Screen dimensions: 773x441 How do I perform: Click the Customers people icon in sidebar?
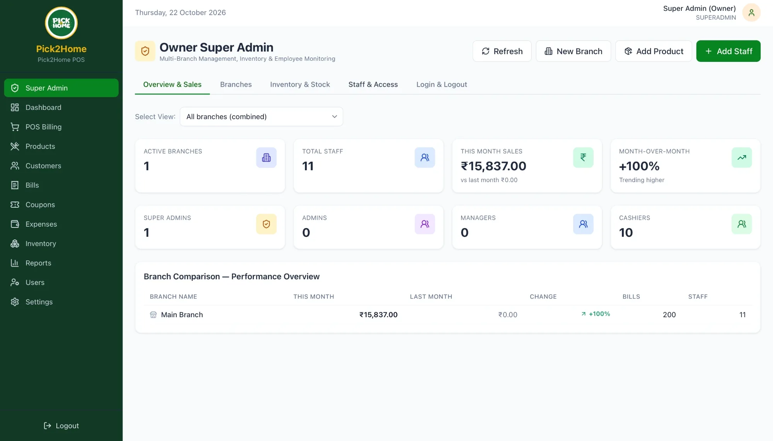point(15,166)
